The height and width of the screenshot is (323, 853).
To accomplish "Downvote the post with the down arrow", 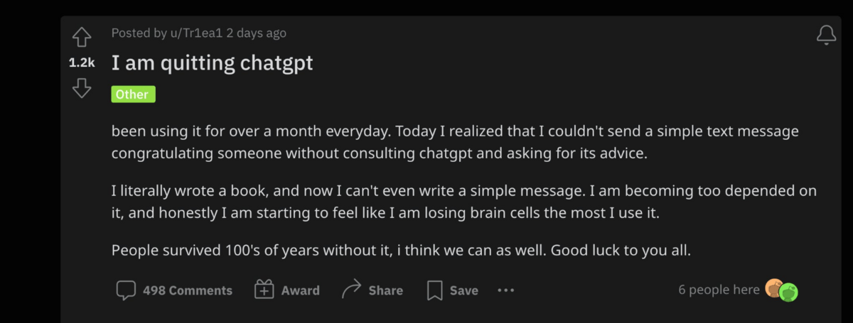I will coord(82,88).
